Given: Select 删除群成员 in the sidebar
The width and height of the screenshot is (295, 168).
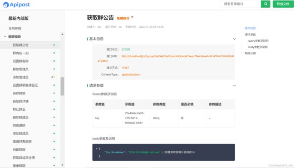Looking at the screenshot, I should 30,118.
